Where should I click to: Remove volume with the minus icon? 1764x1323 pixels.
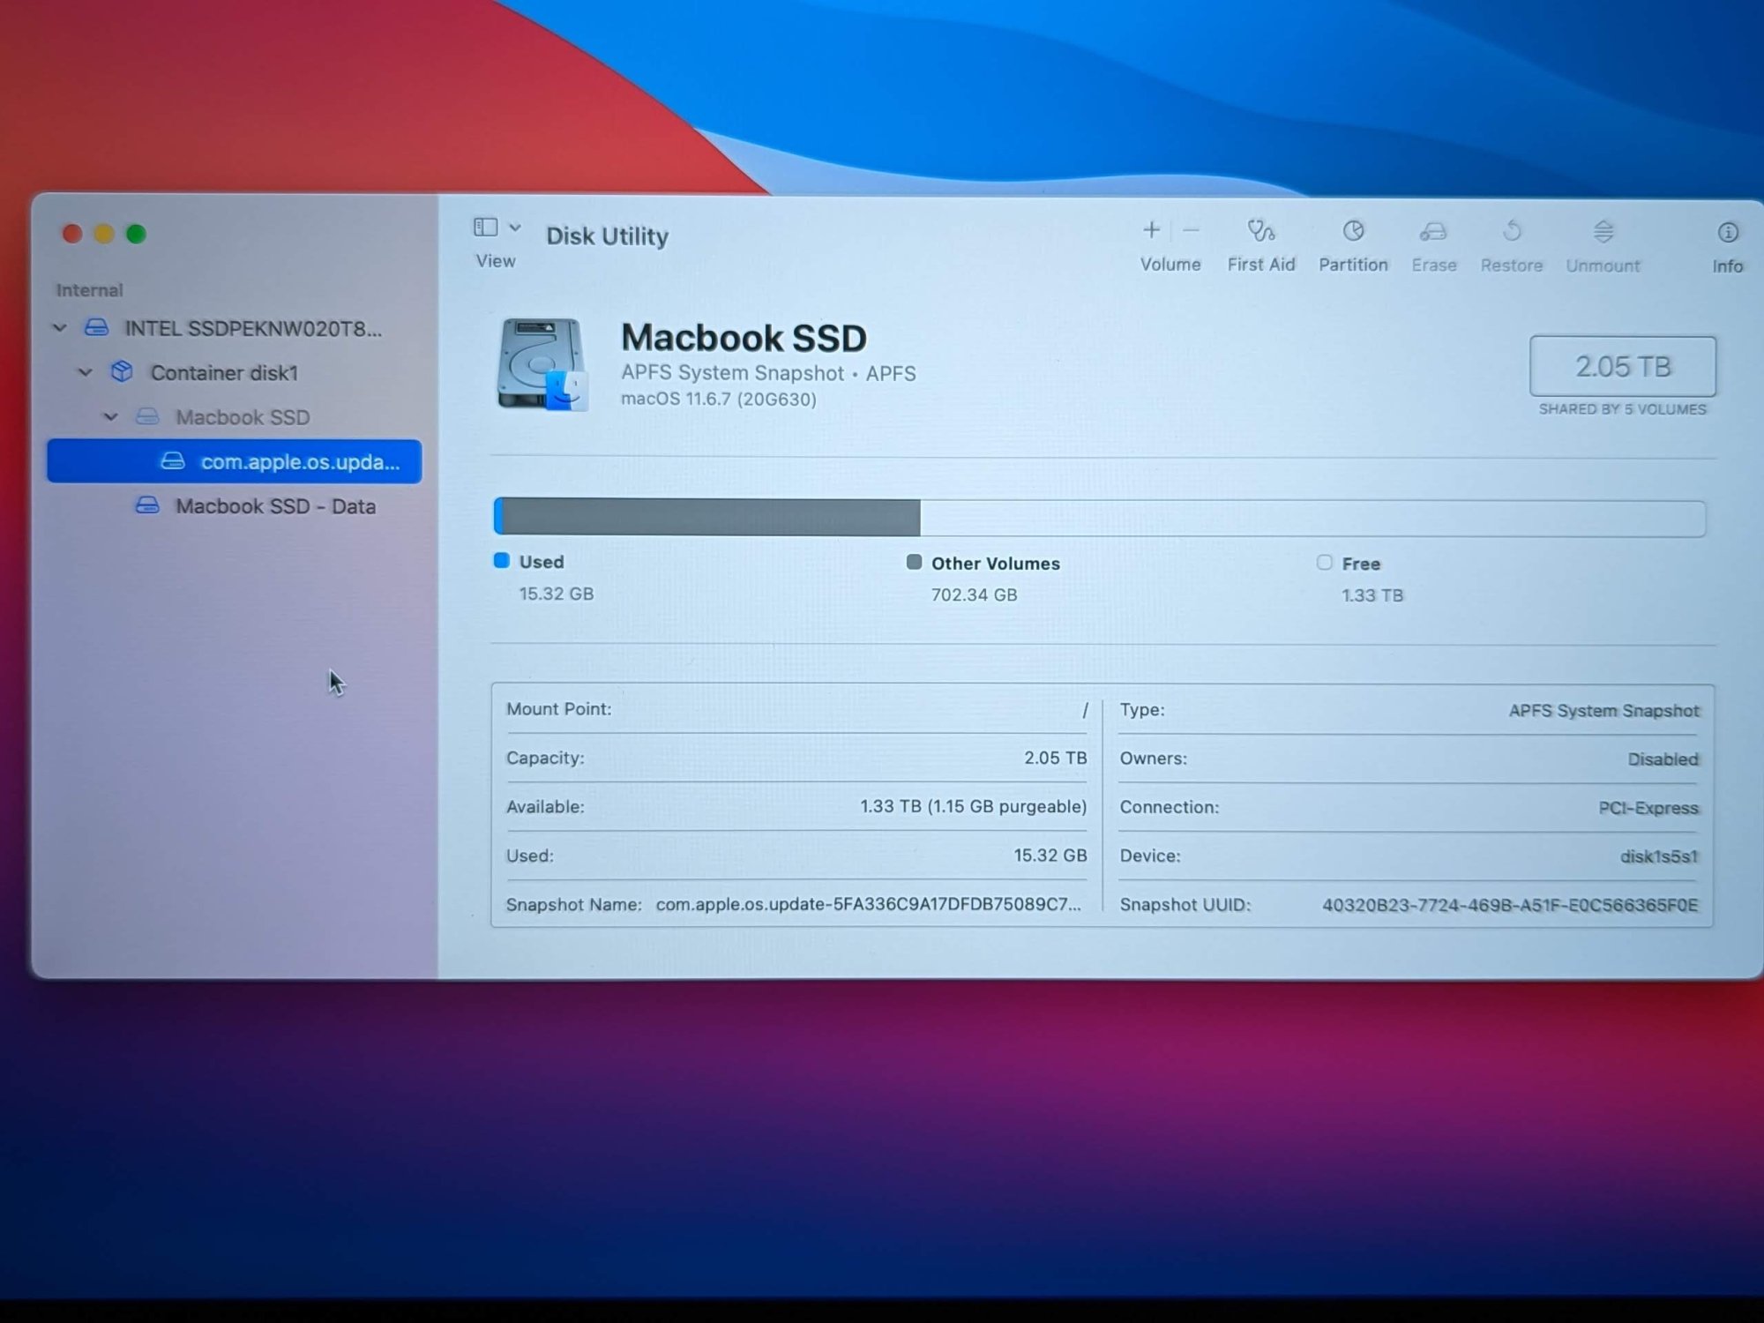tap(1192, 230)
